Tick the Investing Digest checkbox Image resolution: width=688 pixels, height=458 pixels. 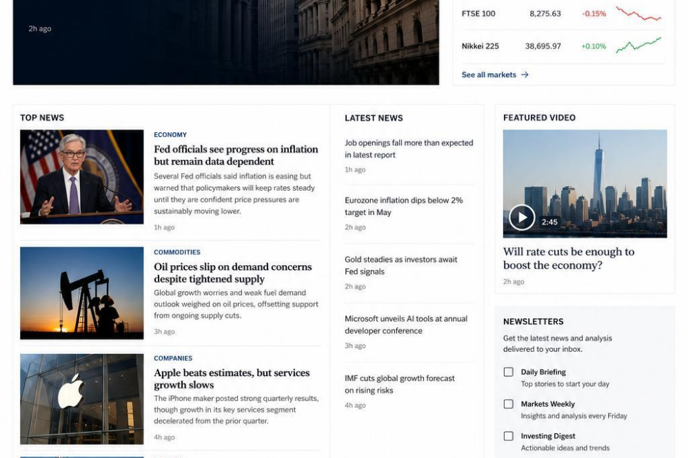[x=509, y=436]
